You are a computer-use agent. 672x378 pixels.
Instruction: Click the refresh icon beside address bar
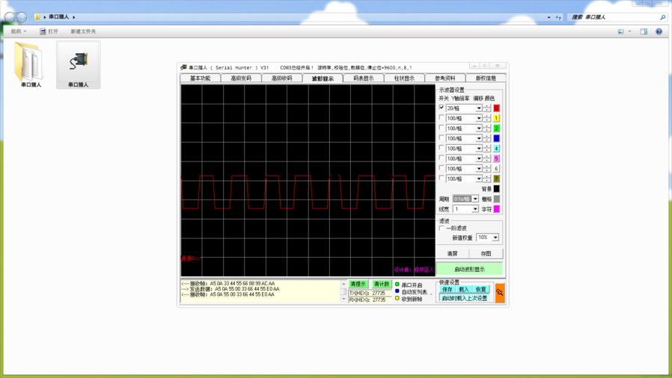(558, 17)
